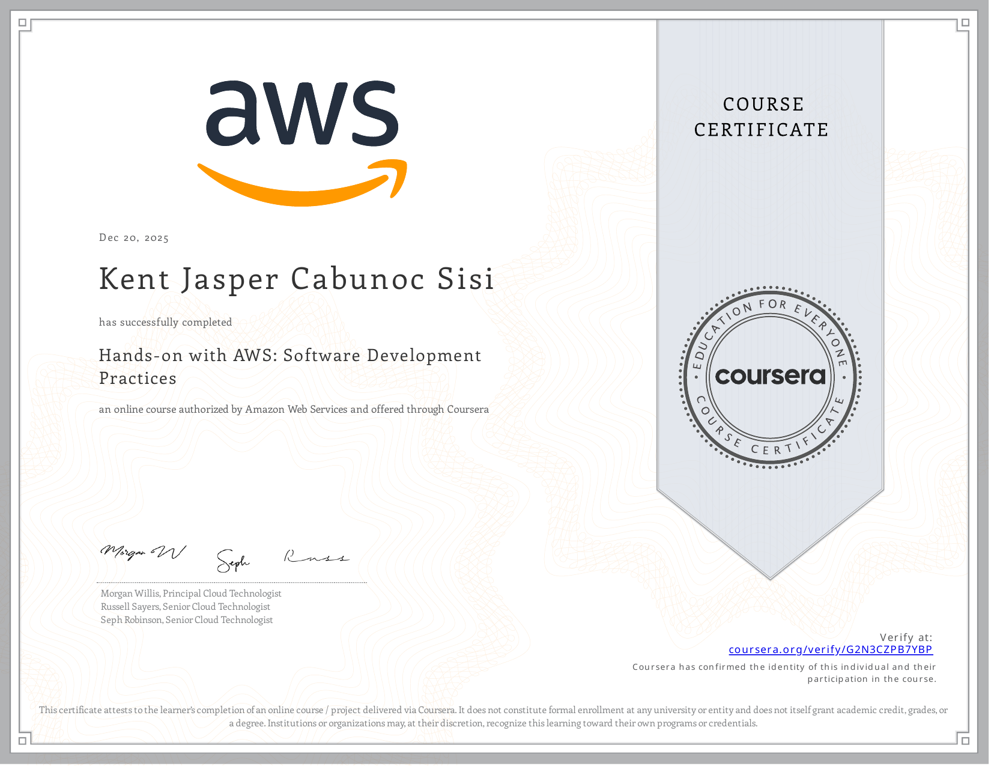Click the course title "Hands-on with AWS: Software Development Practices"
Image resolution: width=991 pixels, height=766 pixels.
(290, 366)
